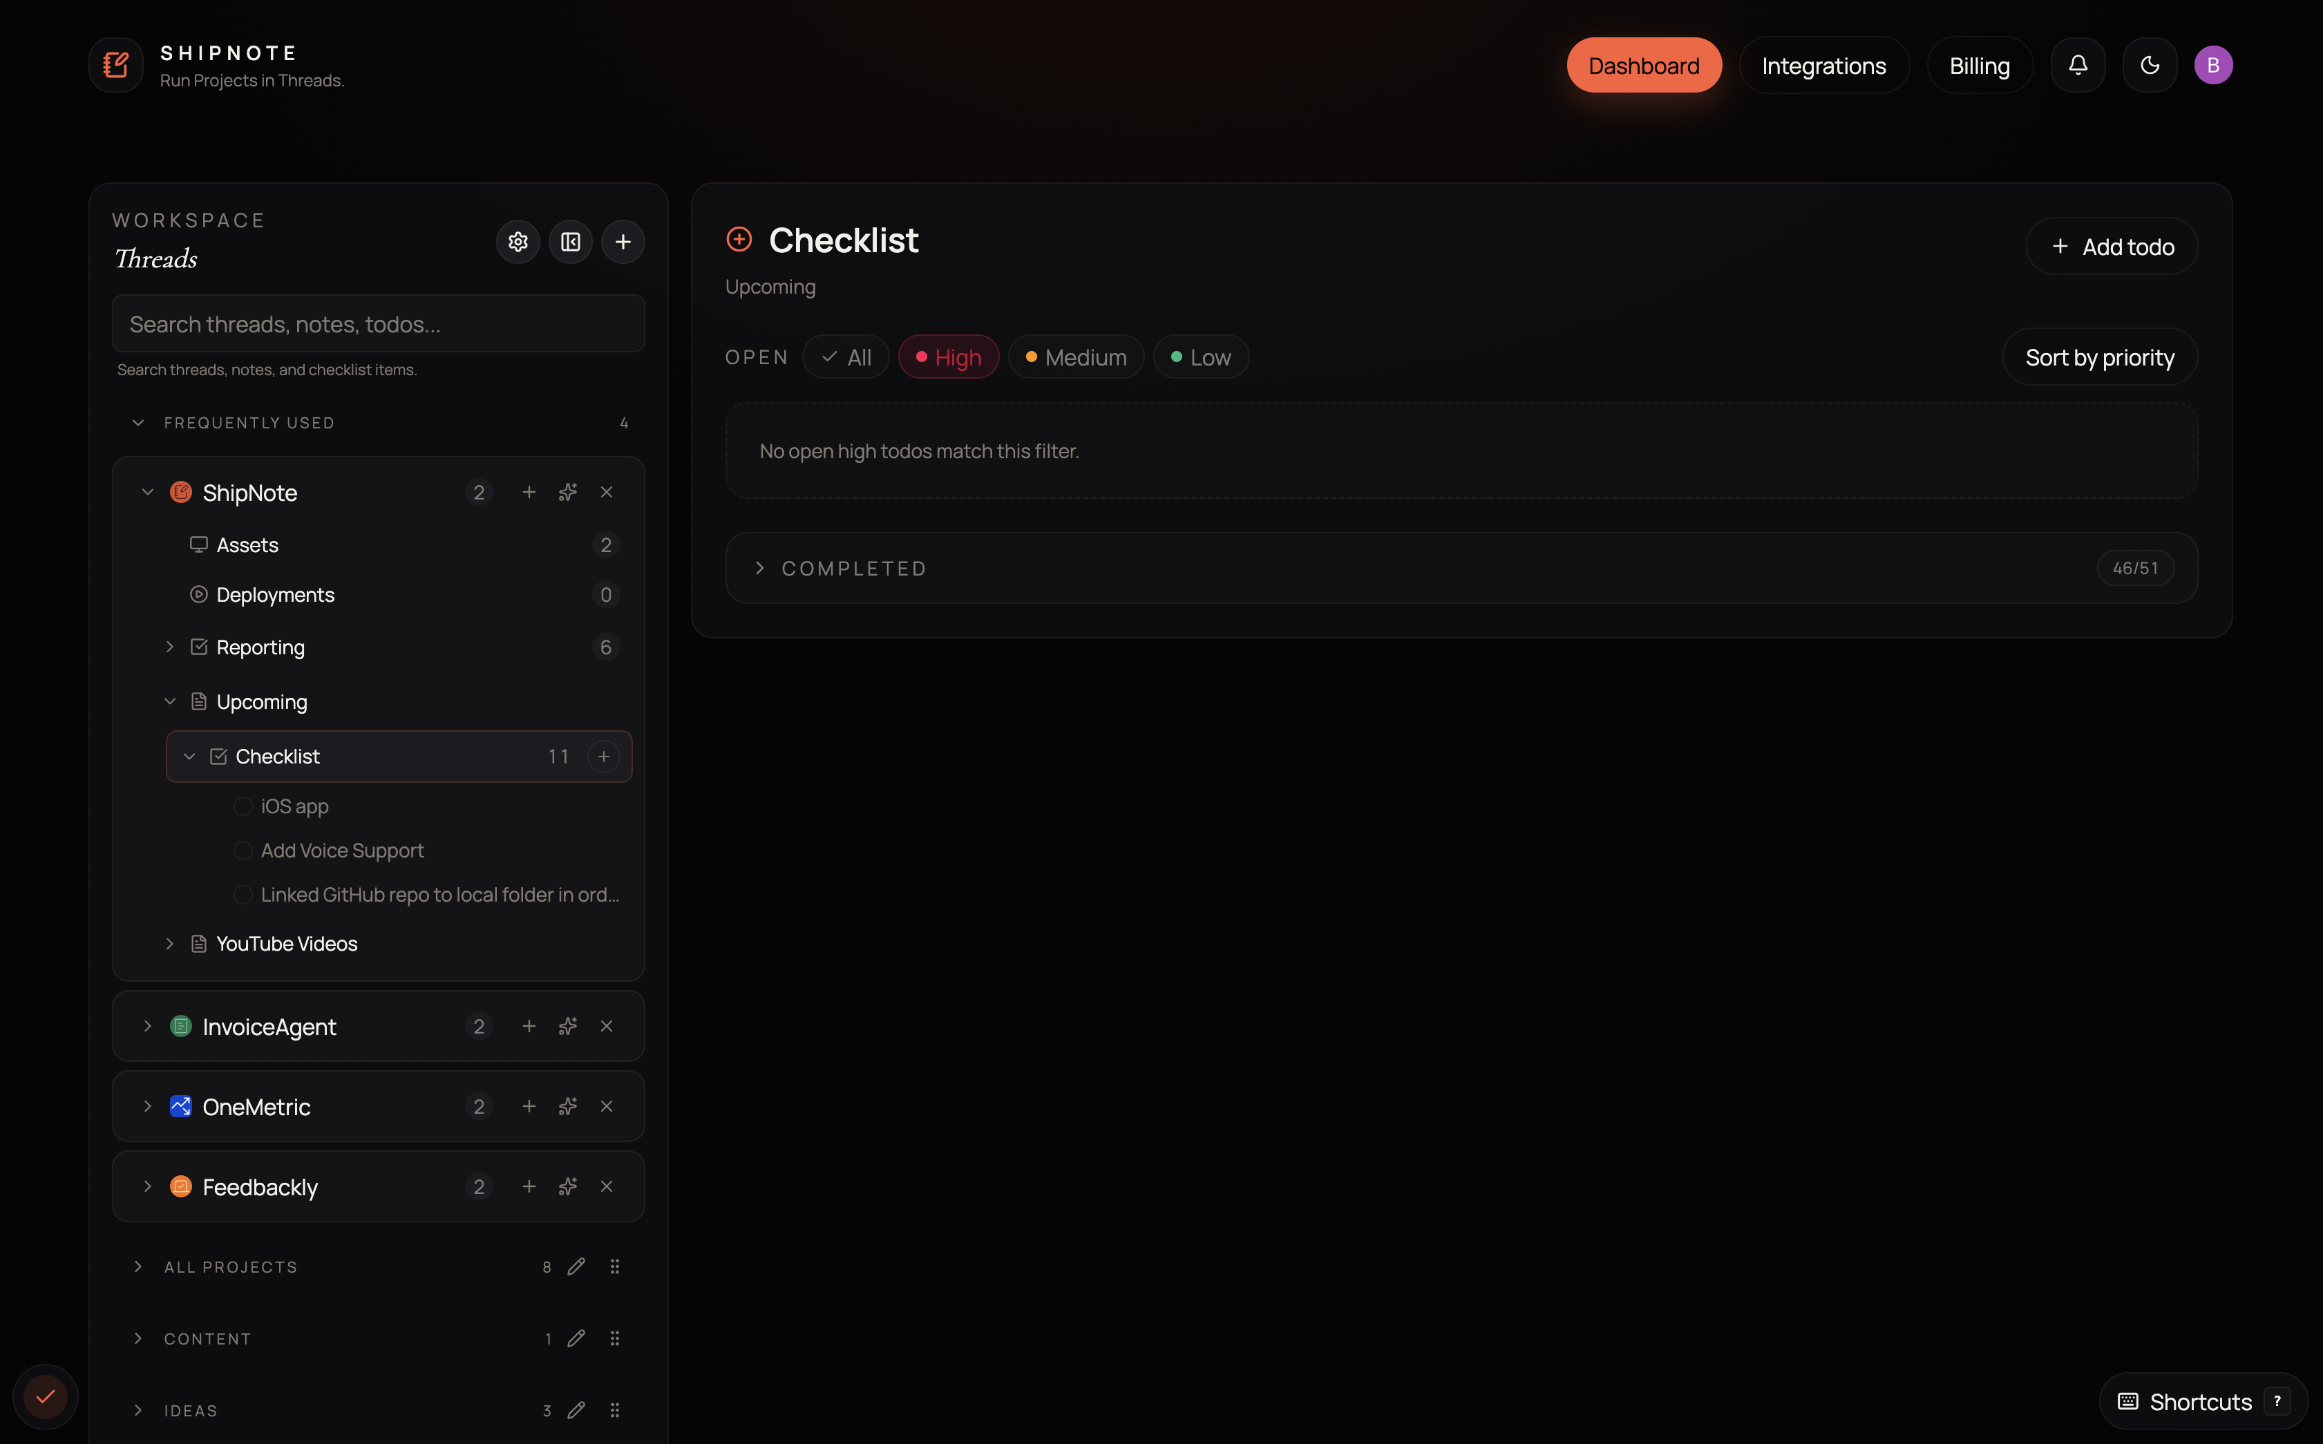This screenshot has width=2323, height=1444.
Task: Check off Add Voice Support todo
Action: click(x=243, y=850)
